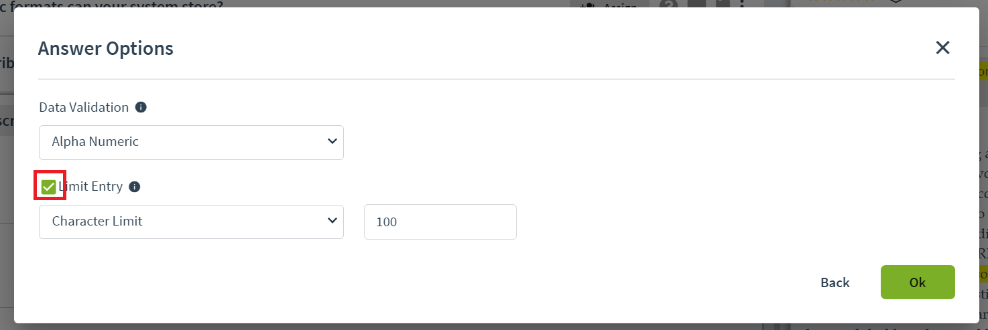Click the info icon beside Data Validation
This screenshot has width=988, height=330.
141,107
